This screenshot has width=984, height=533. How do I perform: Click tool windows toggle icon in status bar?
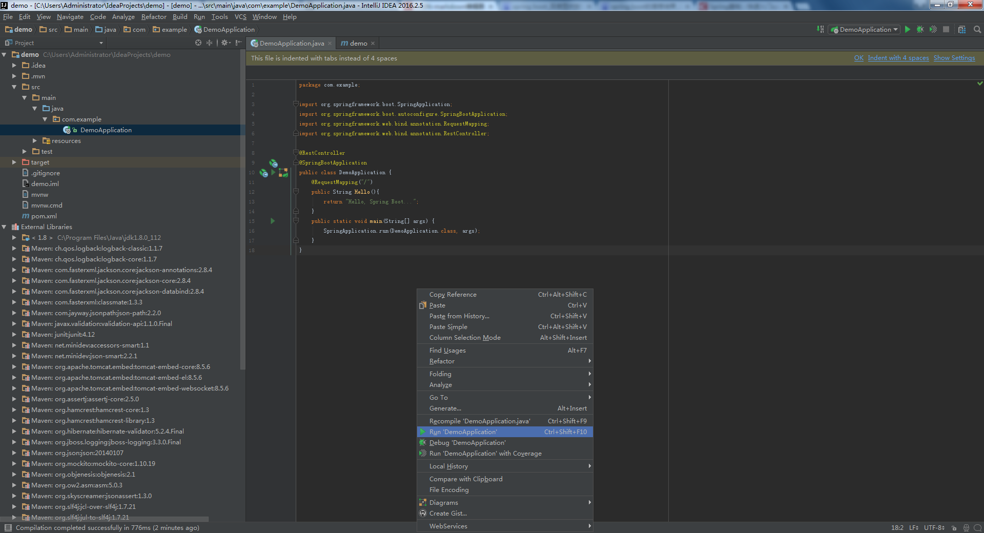point(7,528)
